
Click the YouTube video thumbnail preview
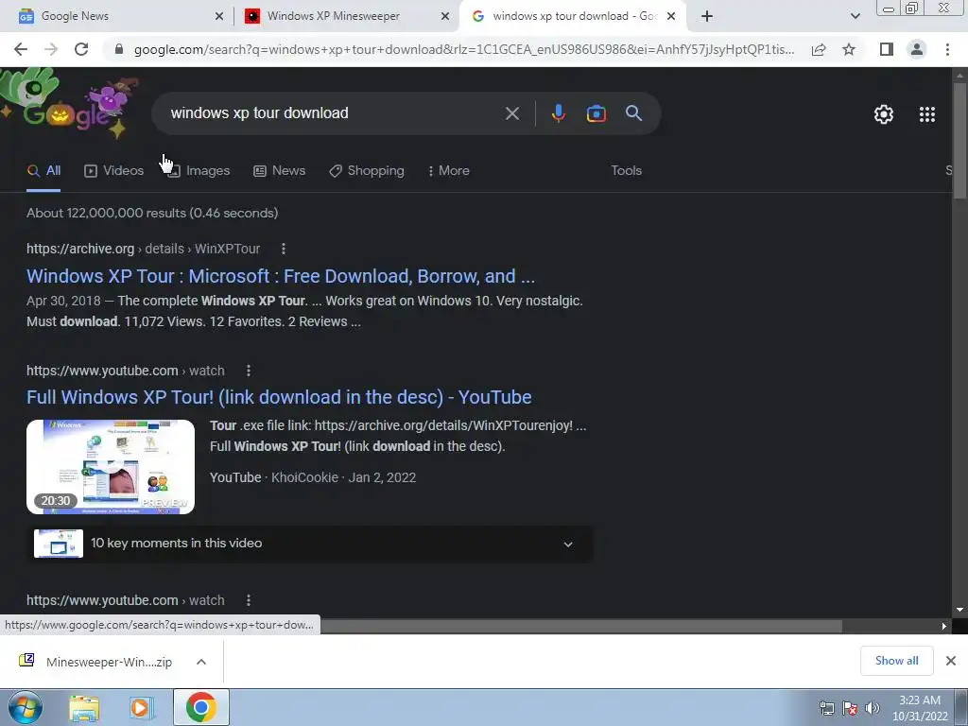click(111, 467)
